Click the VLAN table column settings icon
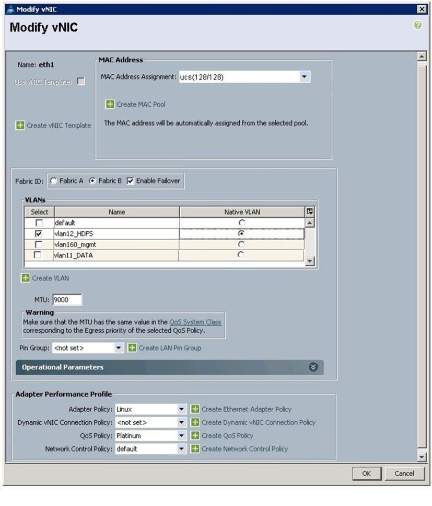 click(x=310, y=212)
